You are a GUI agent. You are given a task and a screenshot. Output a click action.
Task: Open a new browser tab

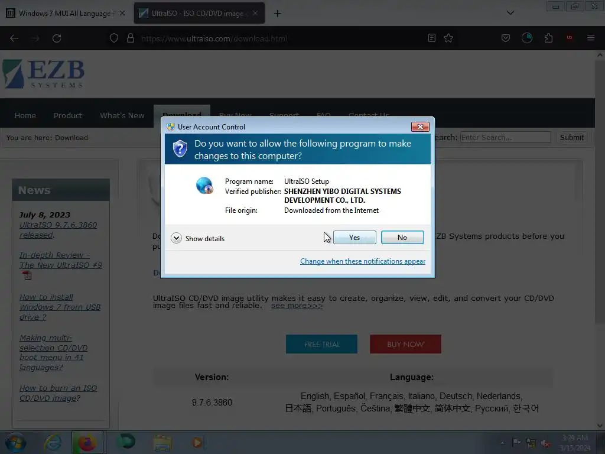[x=277, y=14]
